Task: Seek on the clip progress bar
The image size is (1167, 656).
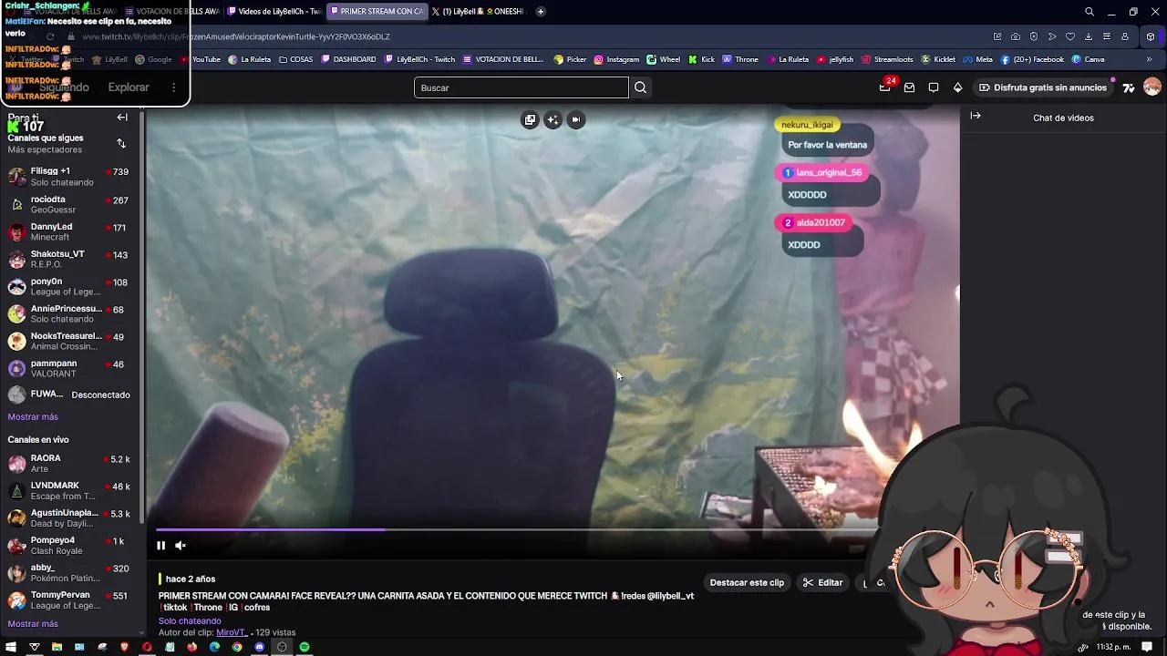Action: click(x=516, y=529)
